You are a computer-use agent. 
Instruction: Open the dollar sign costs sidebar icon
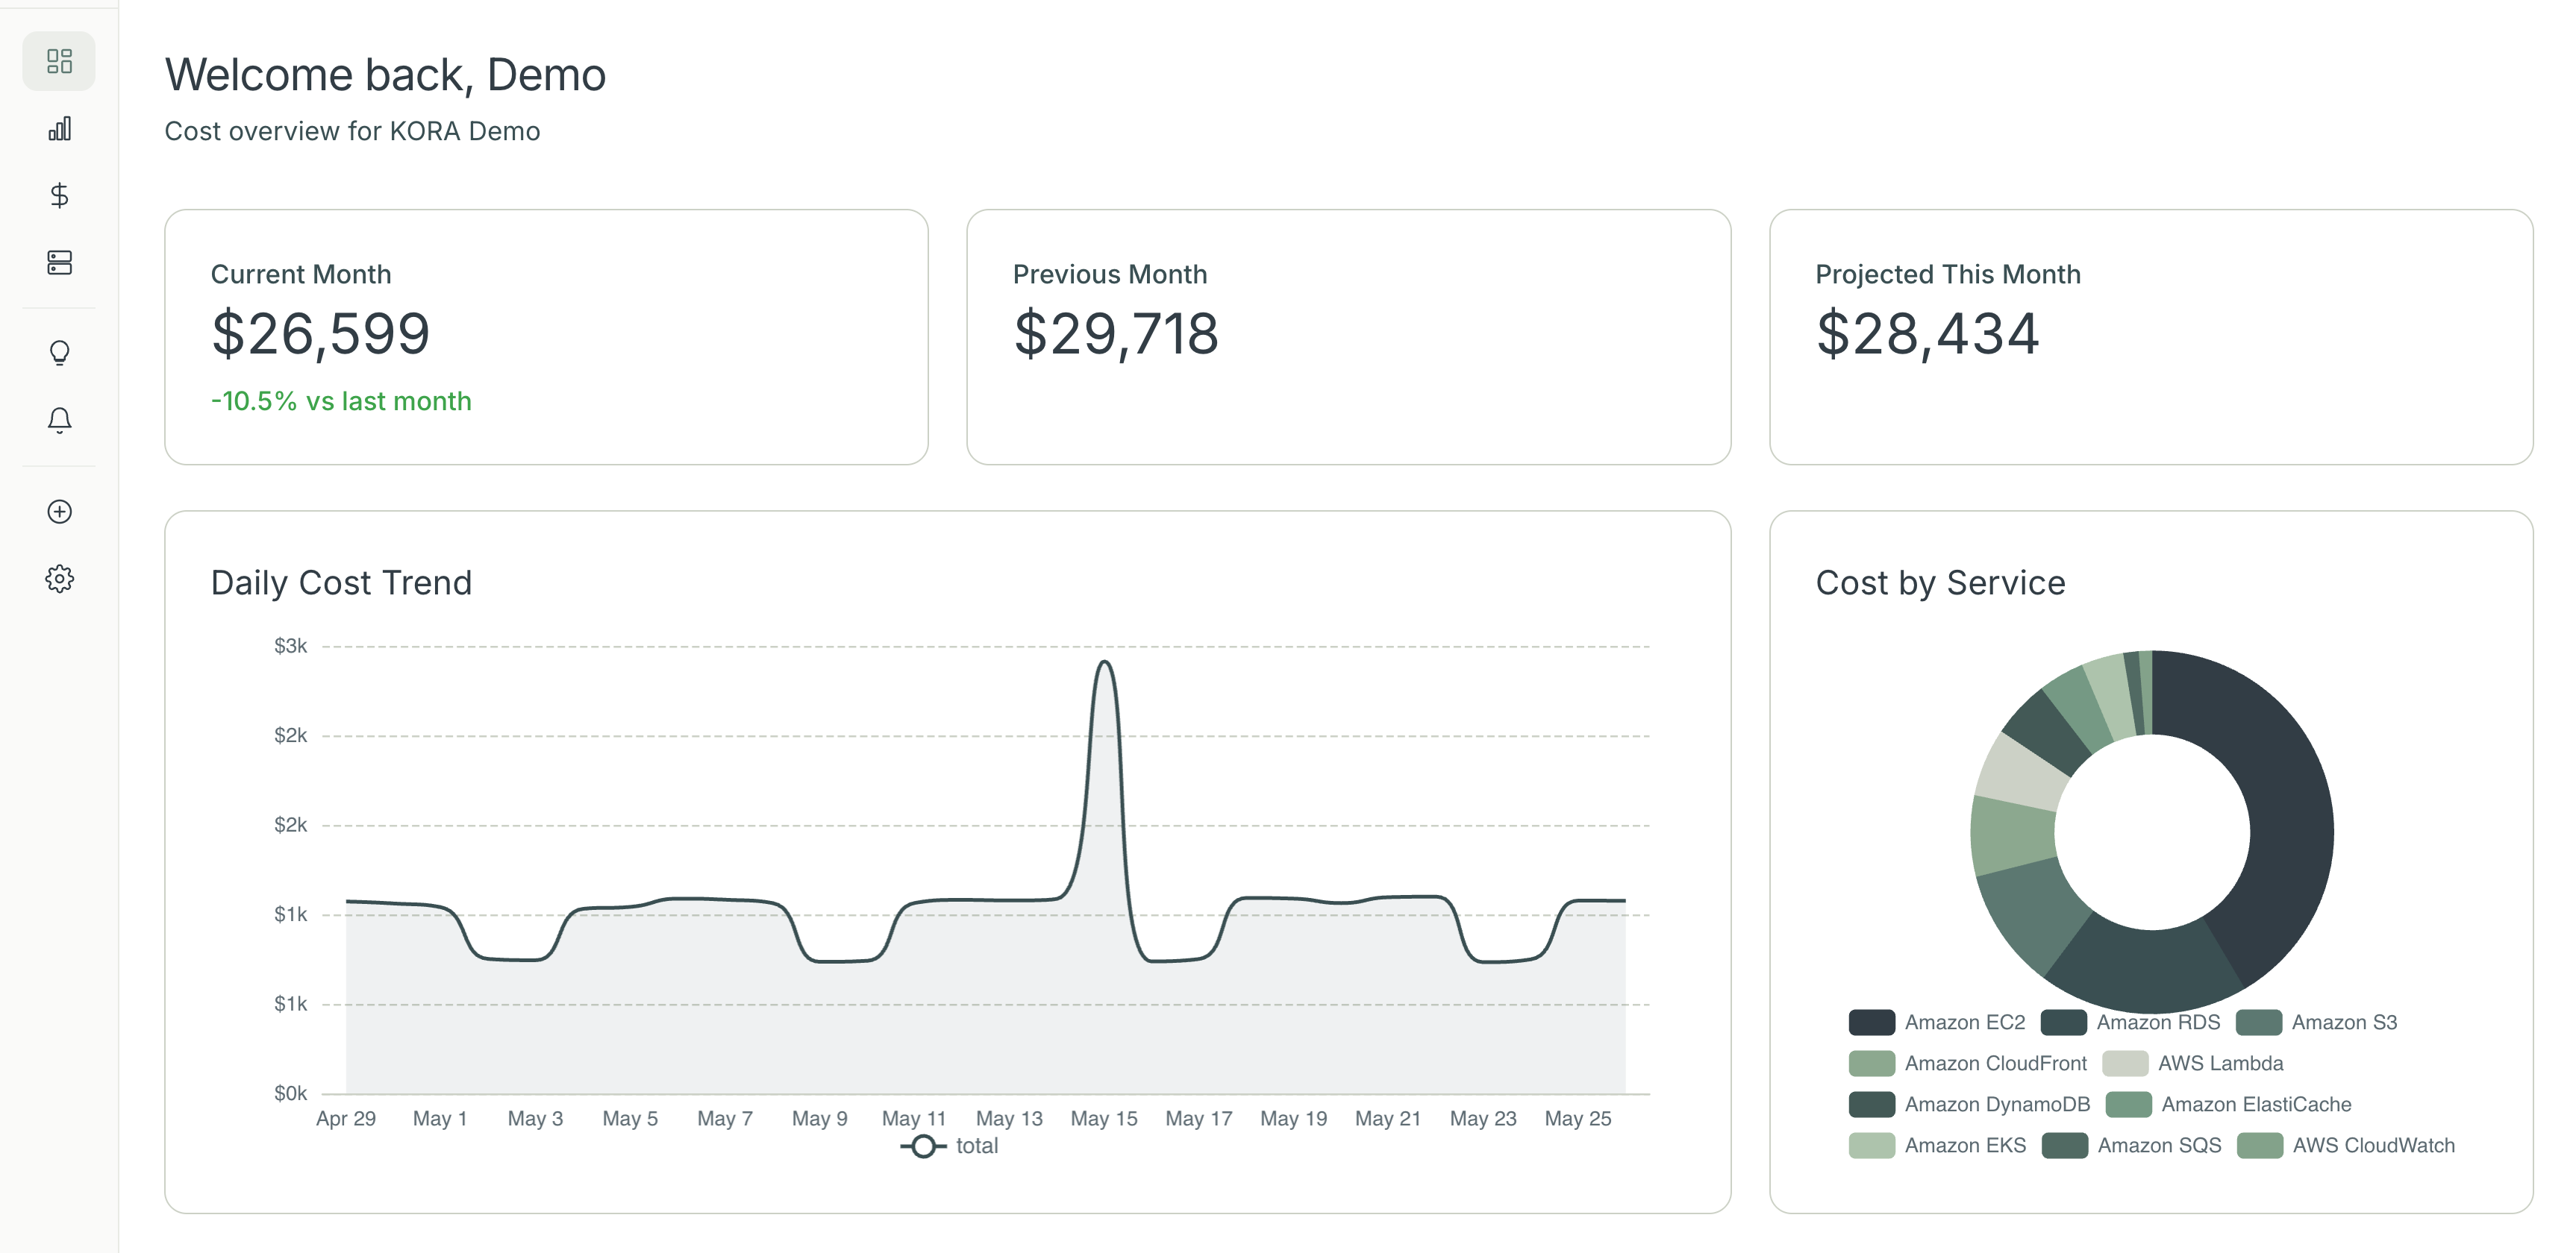pos(59,195)
